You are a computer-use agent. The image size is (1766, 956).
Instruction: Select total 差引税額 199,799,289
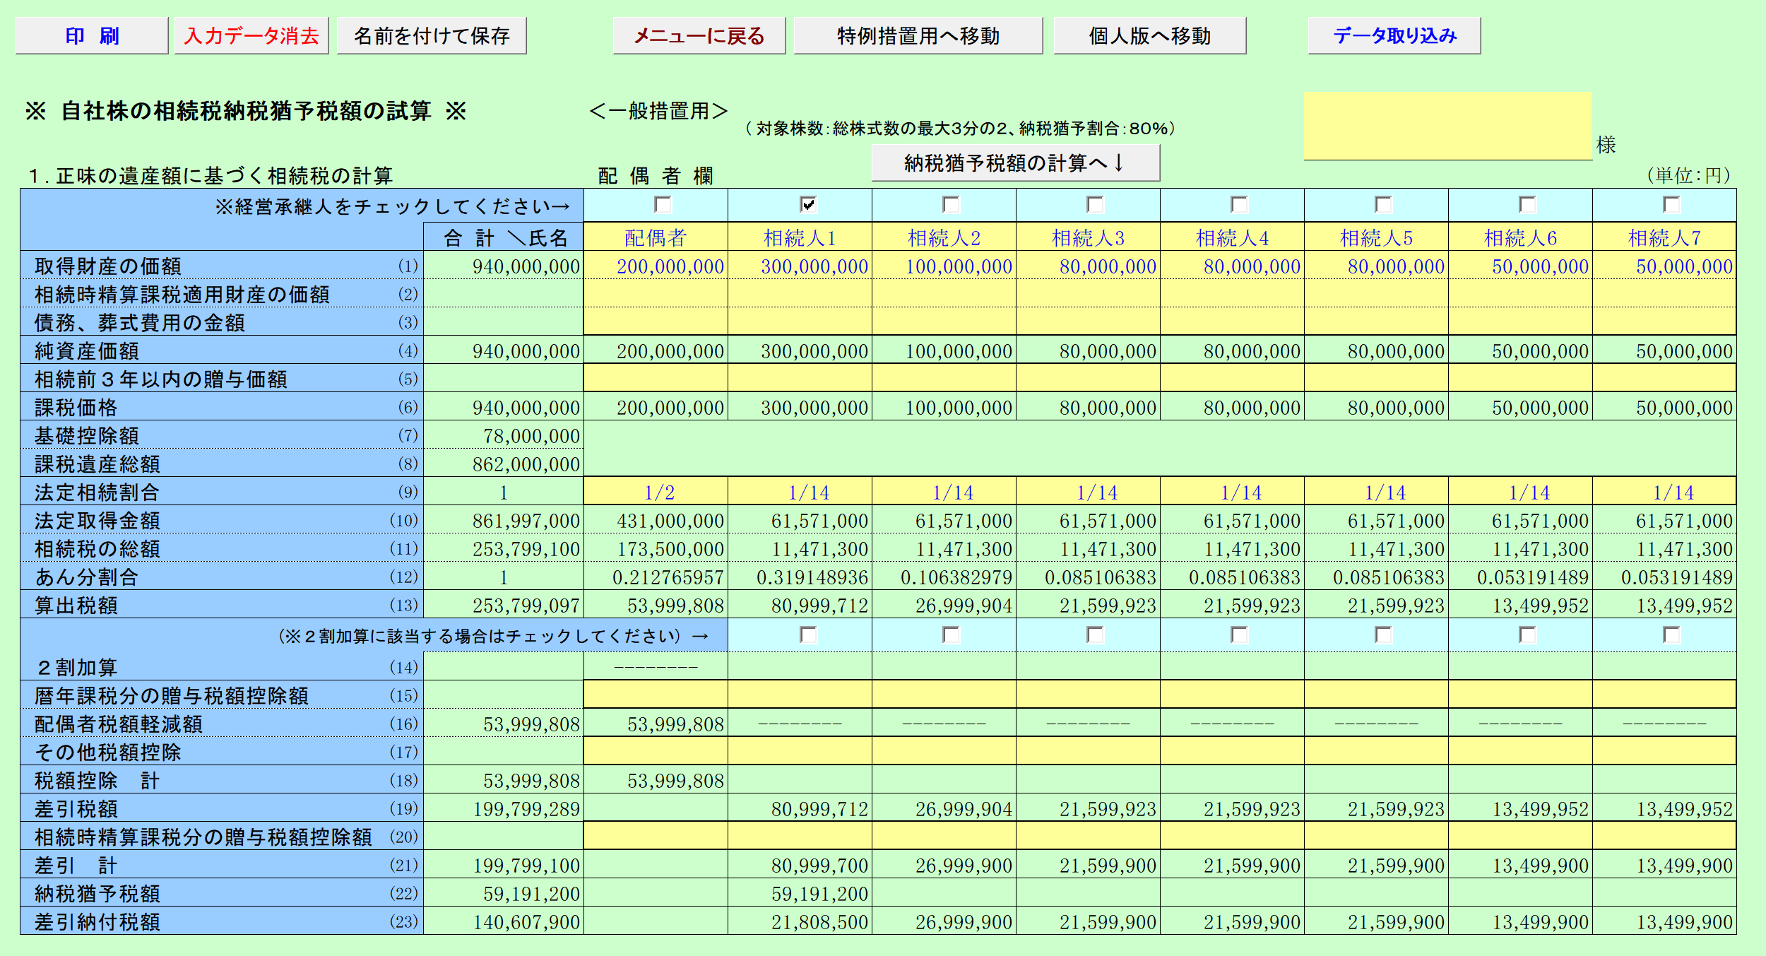pos(504,808)
